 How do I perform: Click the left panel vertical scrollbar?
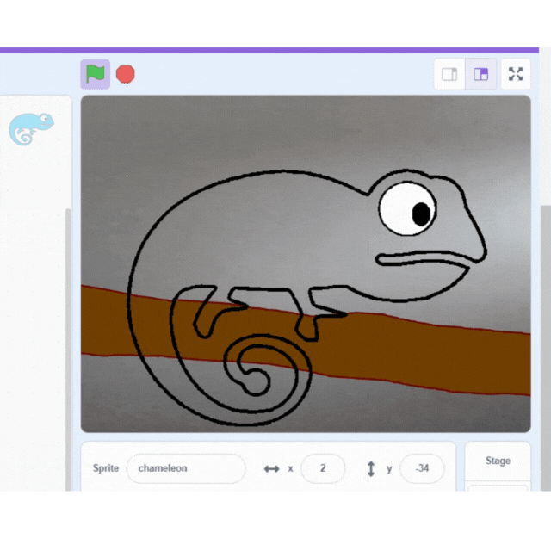coord(69,344)
